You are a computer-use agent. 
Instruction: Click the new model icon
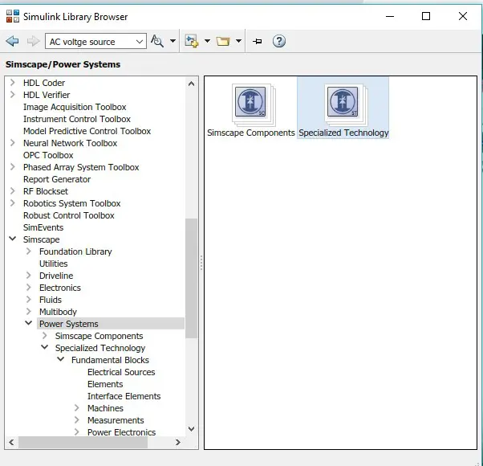click(191, 41)
